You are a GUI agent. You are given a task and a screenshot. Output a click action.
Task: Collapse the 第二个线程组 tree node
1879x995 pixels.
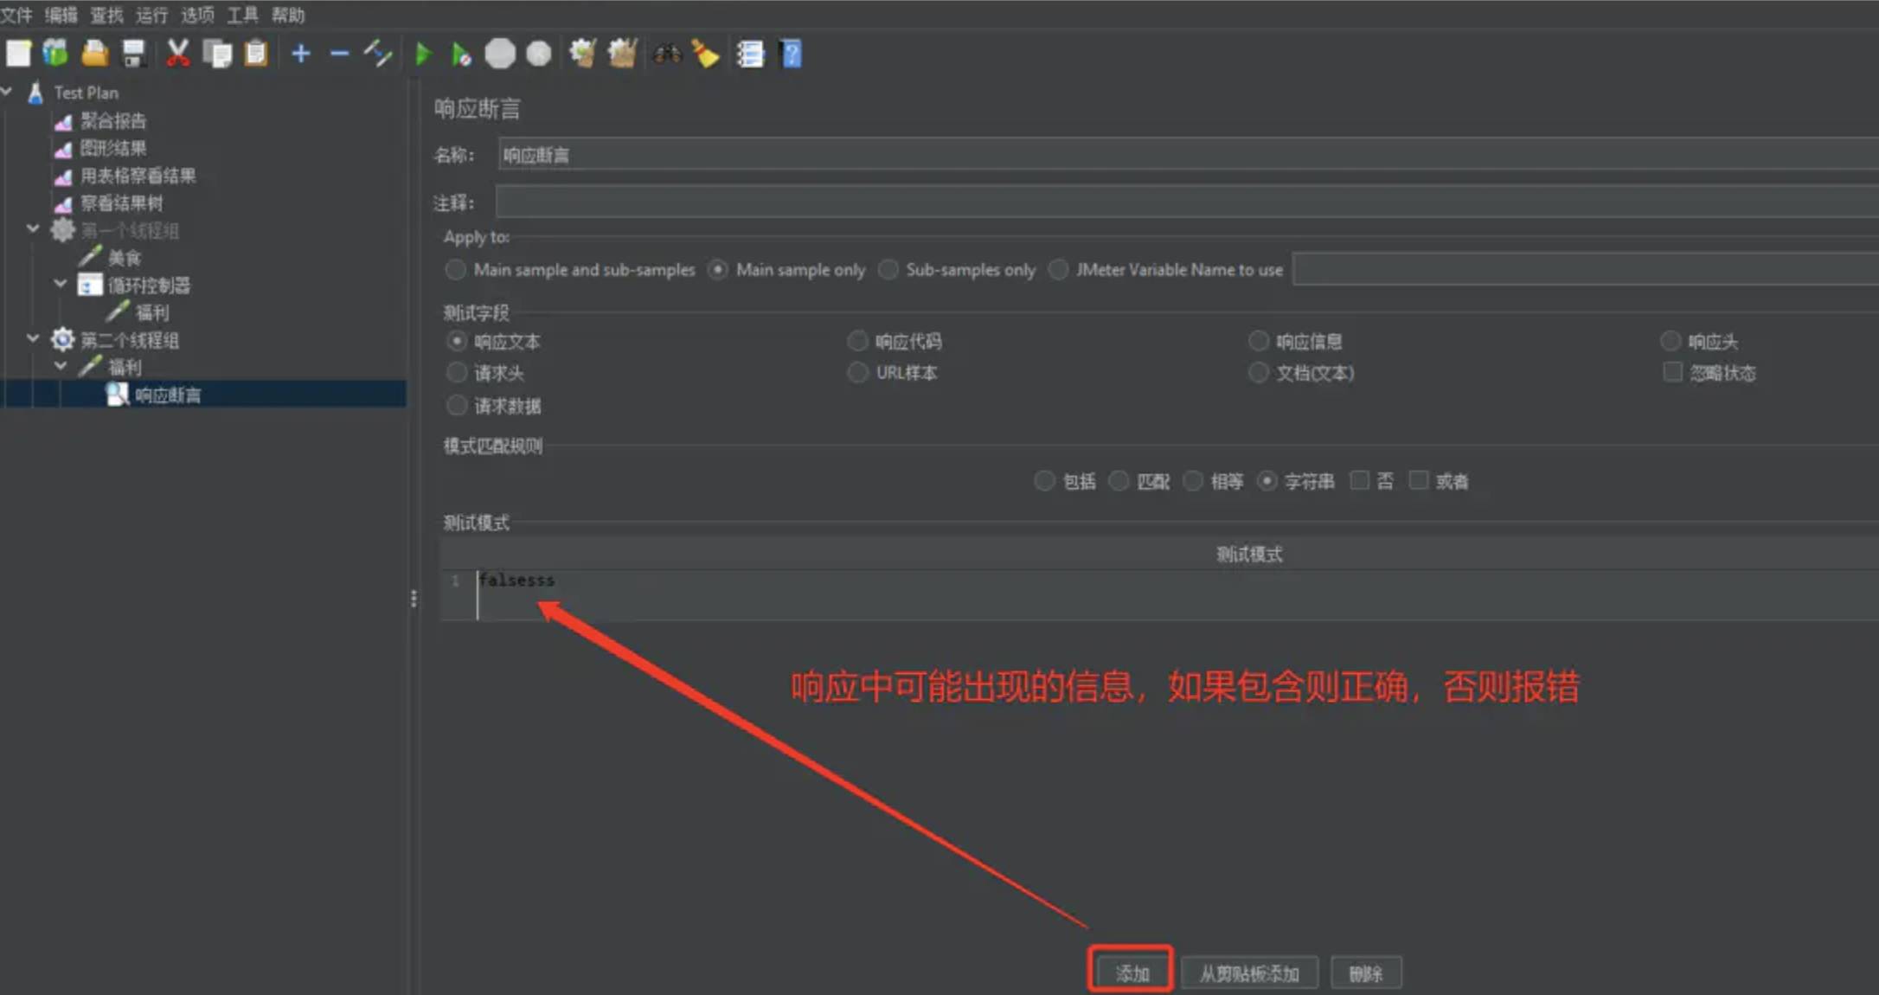click(33, 338)
